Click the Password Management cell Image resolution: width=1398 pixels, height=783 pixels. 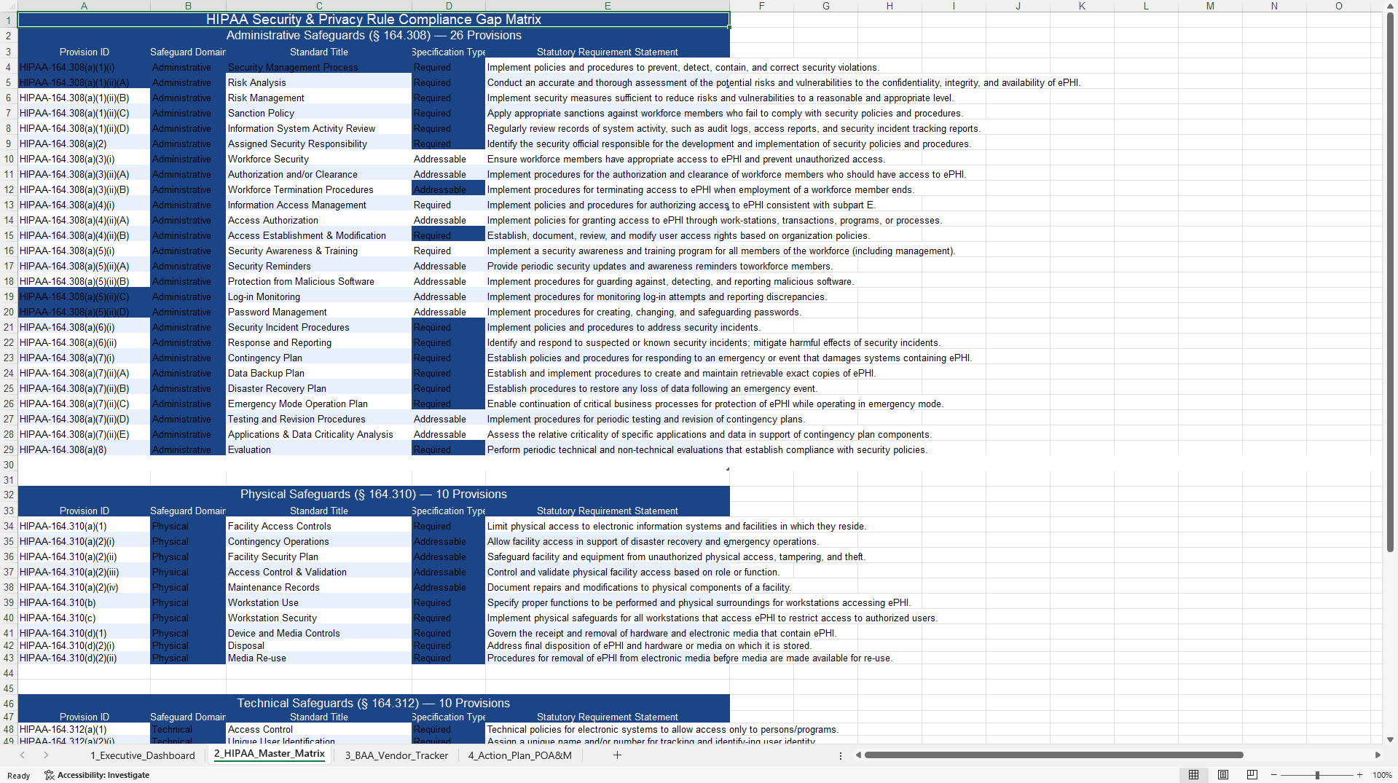(319, 312)
